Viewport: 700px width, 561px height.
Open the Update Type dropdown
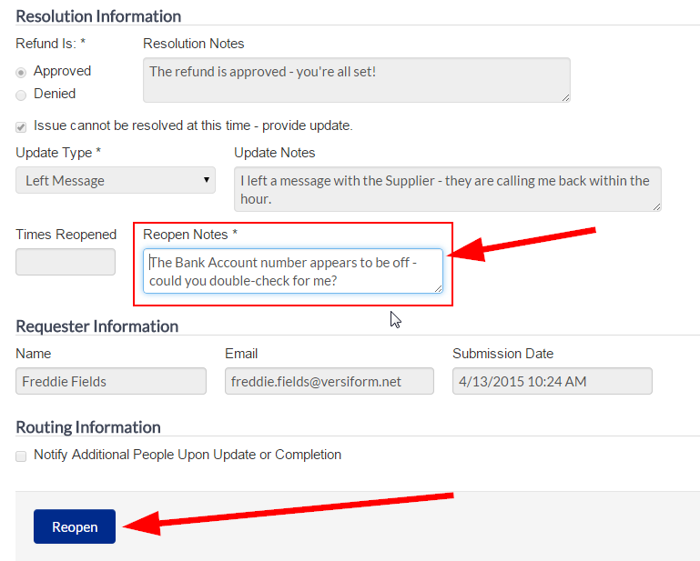(116, 180)
